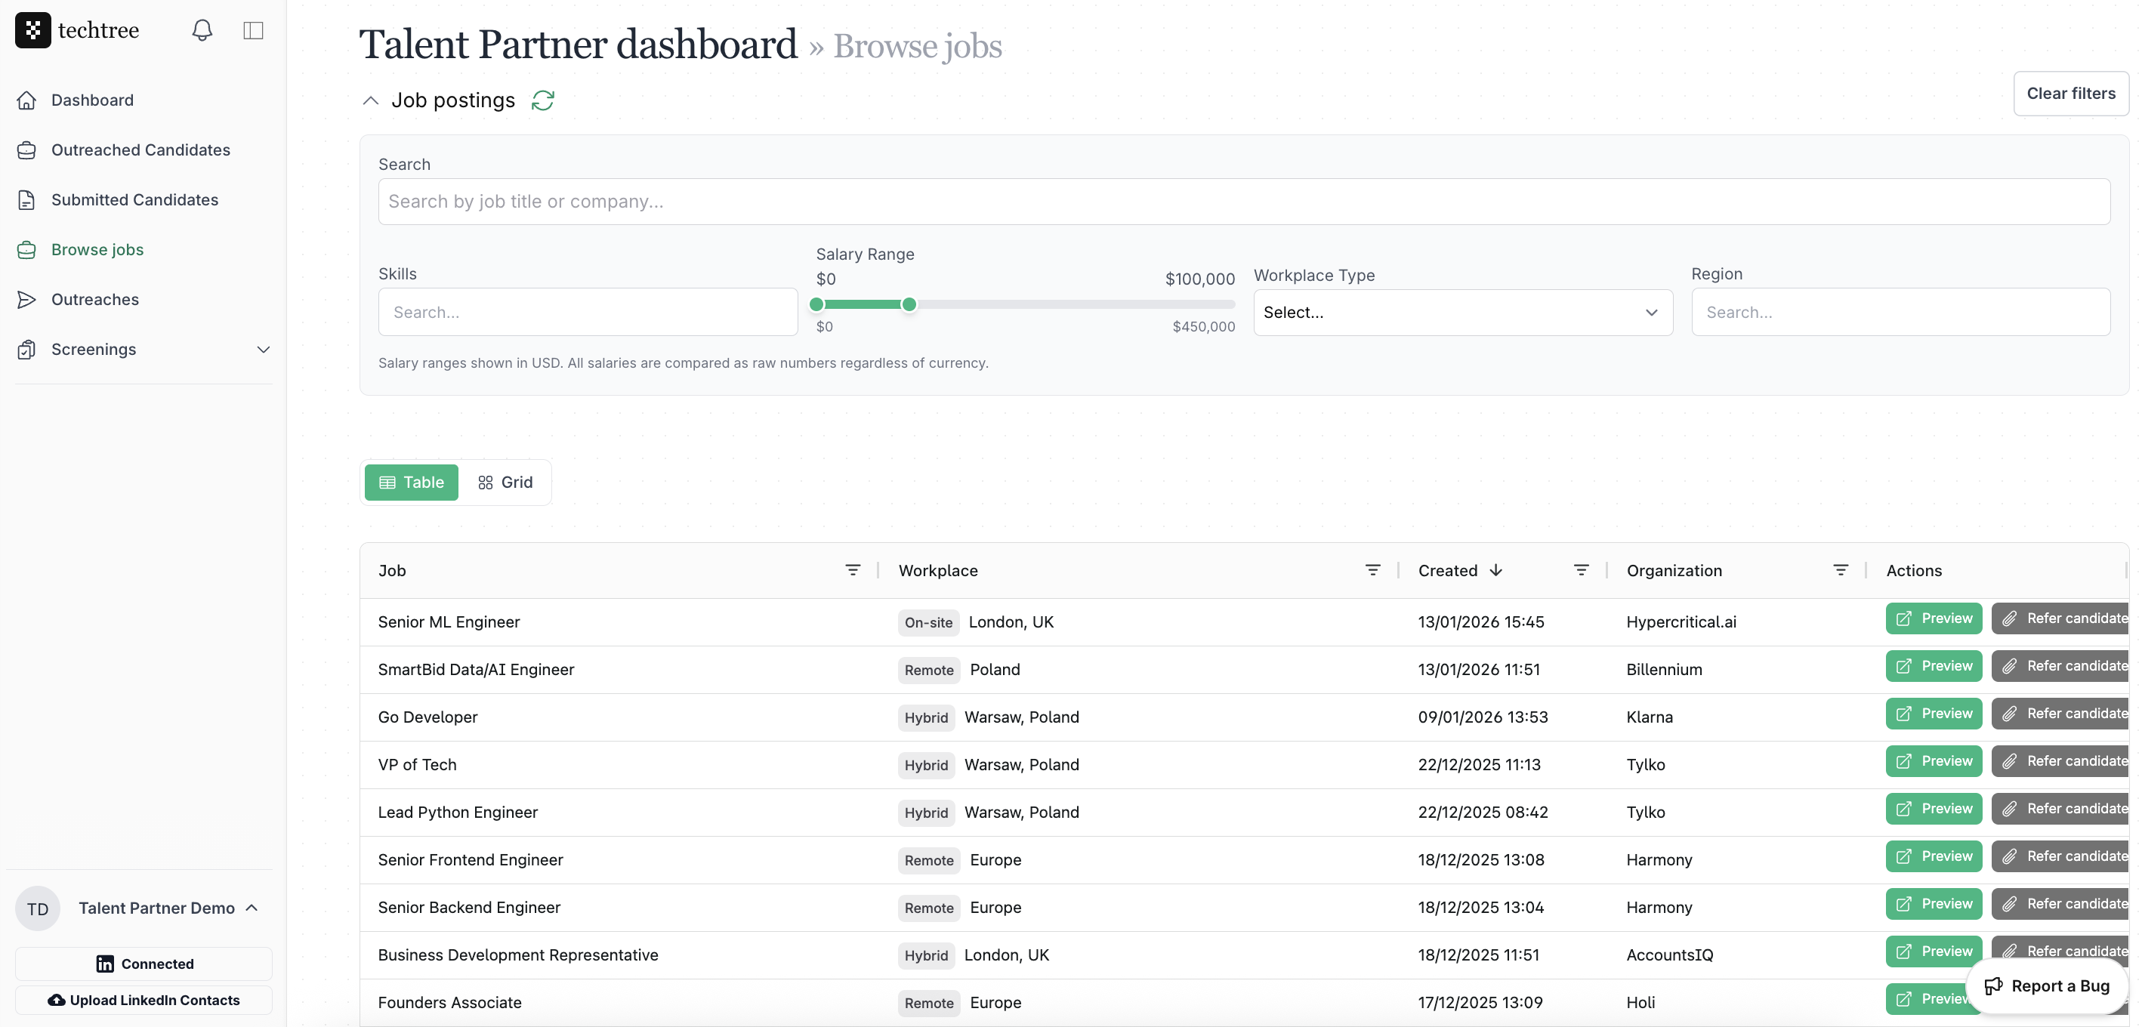Expand the Screenings sidebar menu

[x=263, y=350]
